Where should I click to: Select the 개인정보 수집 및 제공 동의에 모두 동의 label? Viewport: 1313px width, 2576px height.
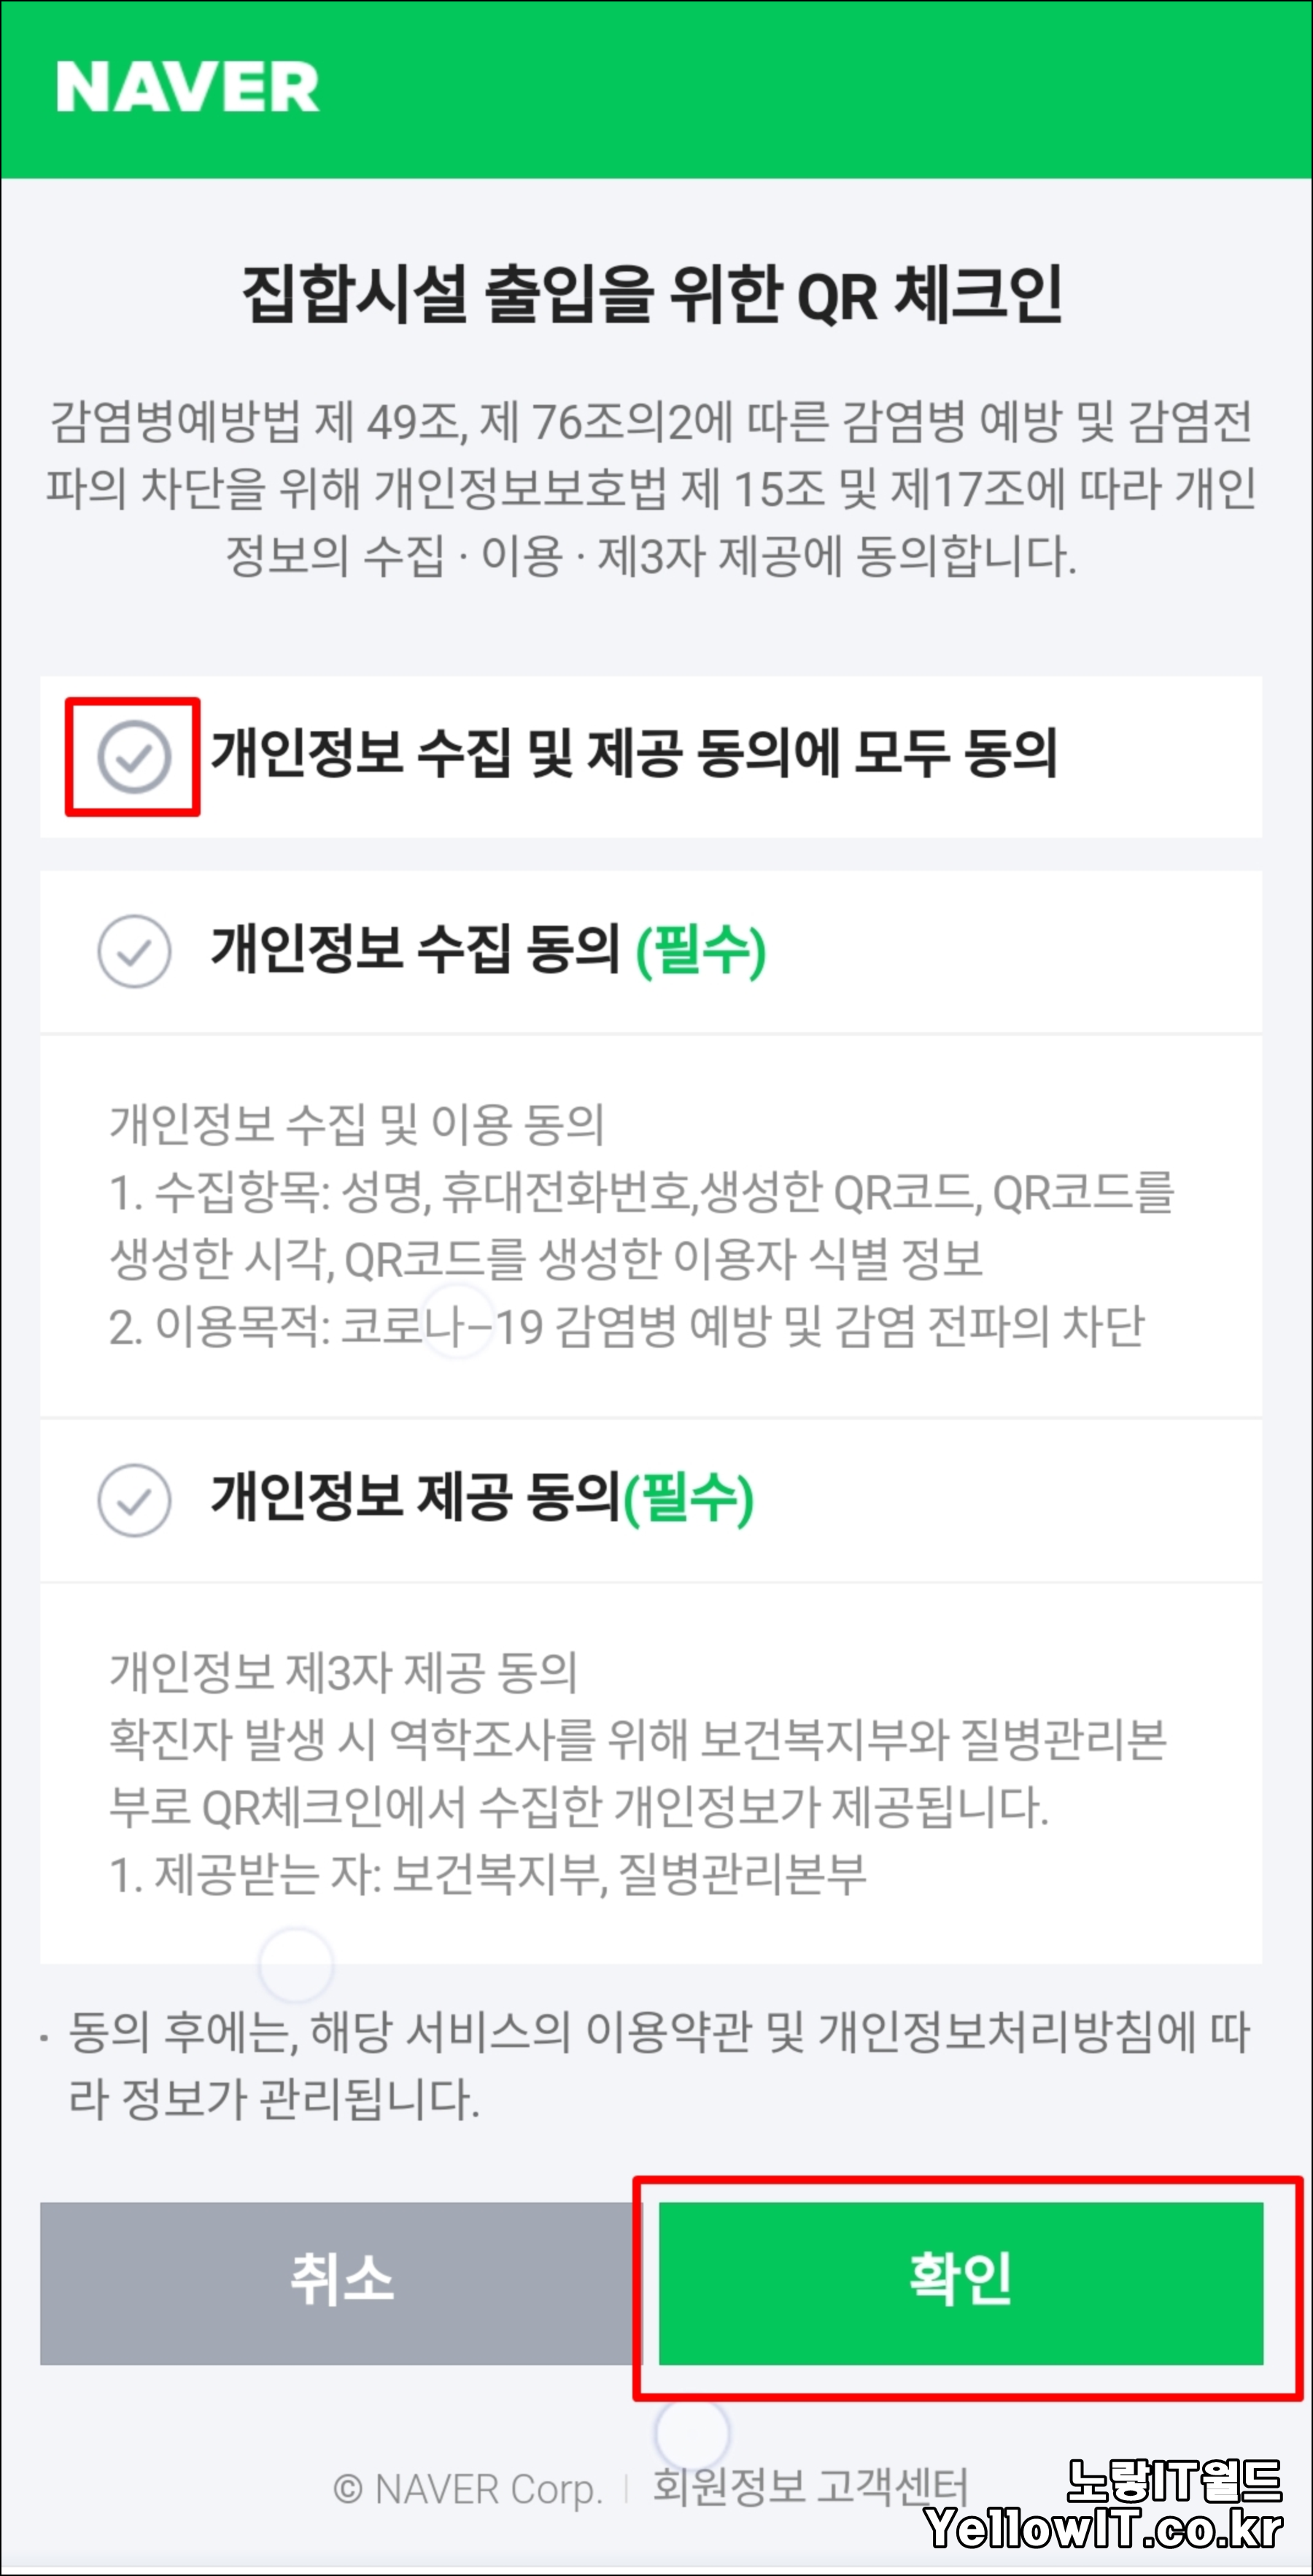pos(634,754)
